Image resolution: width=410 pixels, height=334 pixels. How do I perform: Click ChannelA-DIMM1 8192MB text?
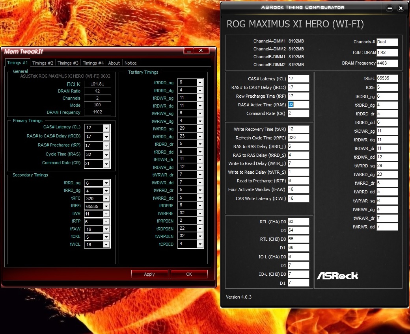coord(278,41)
